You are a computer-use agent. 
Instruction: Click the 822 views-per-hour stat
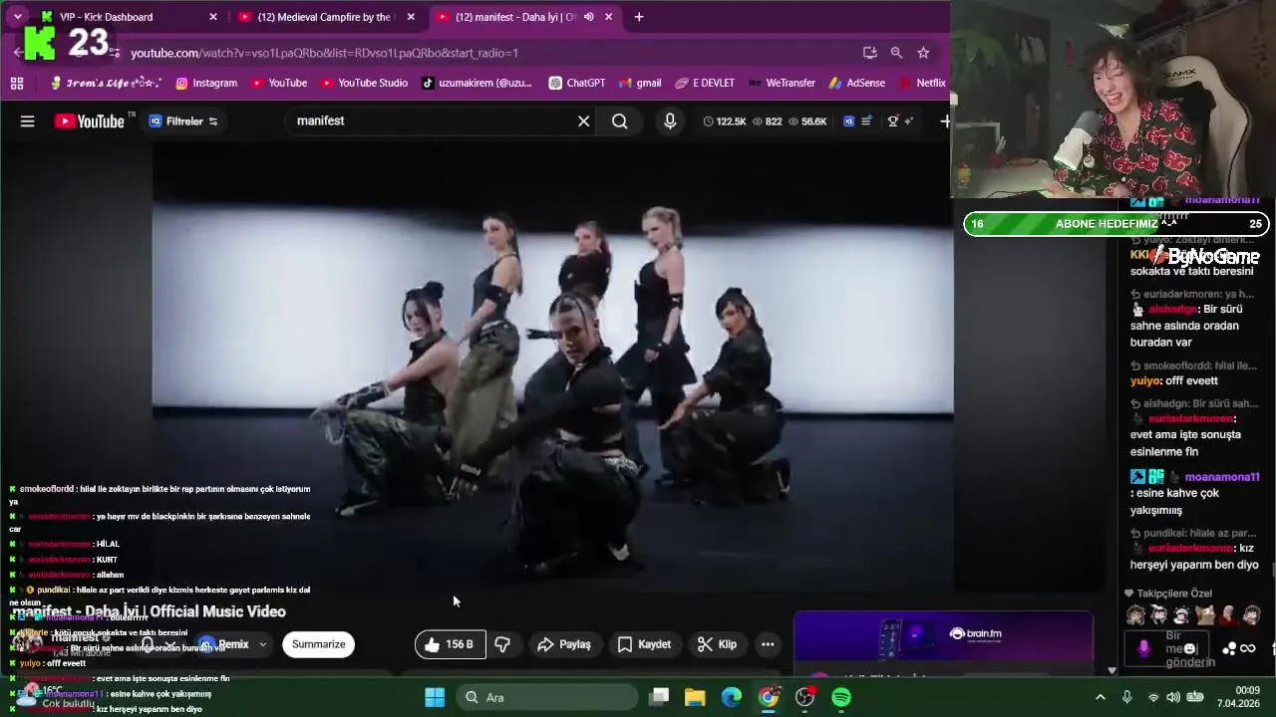[768, 121]
